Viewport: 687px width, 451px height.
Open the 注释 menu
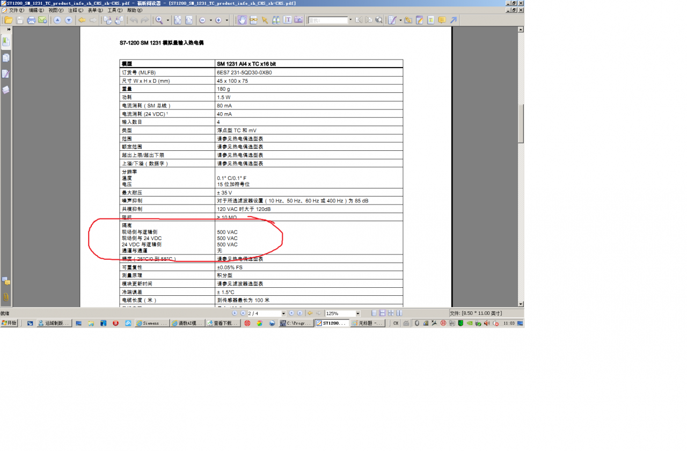pos(75,10)
